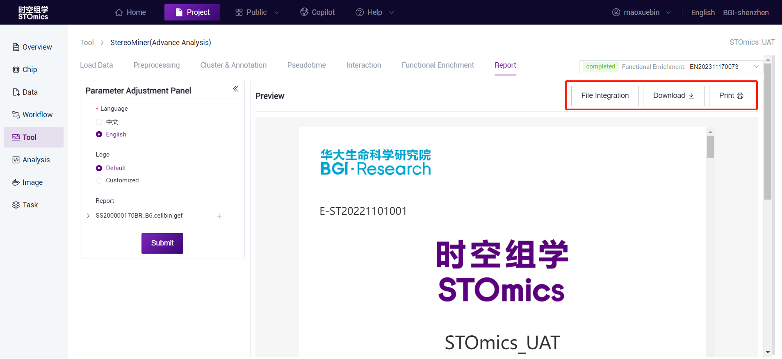782x359 pixels.
Task: Click the Help question mark icon
Action: pos(360,12)
